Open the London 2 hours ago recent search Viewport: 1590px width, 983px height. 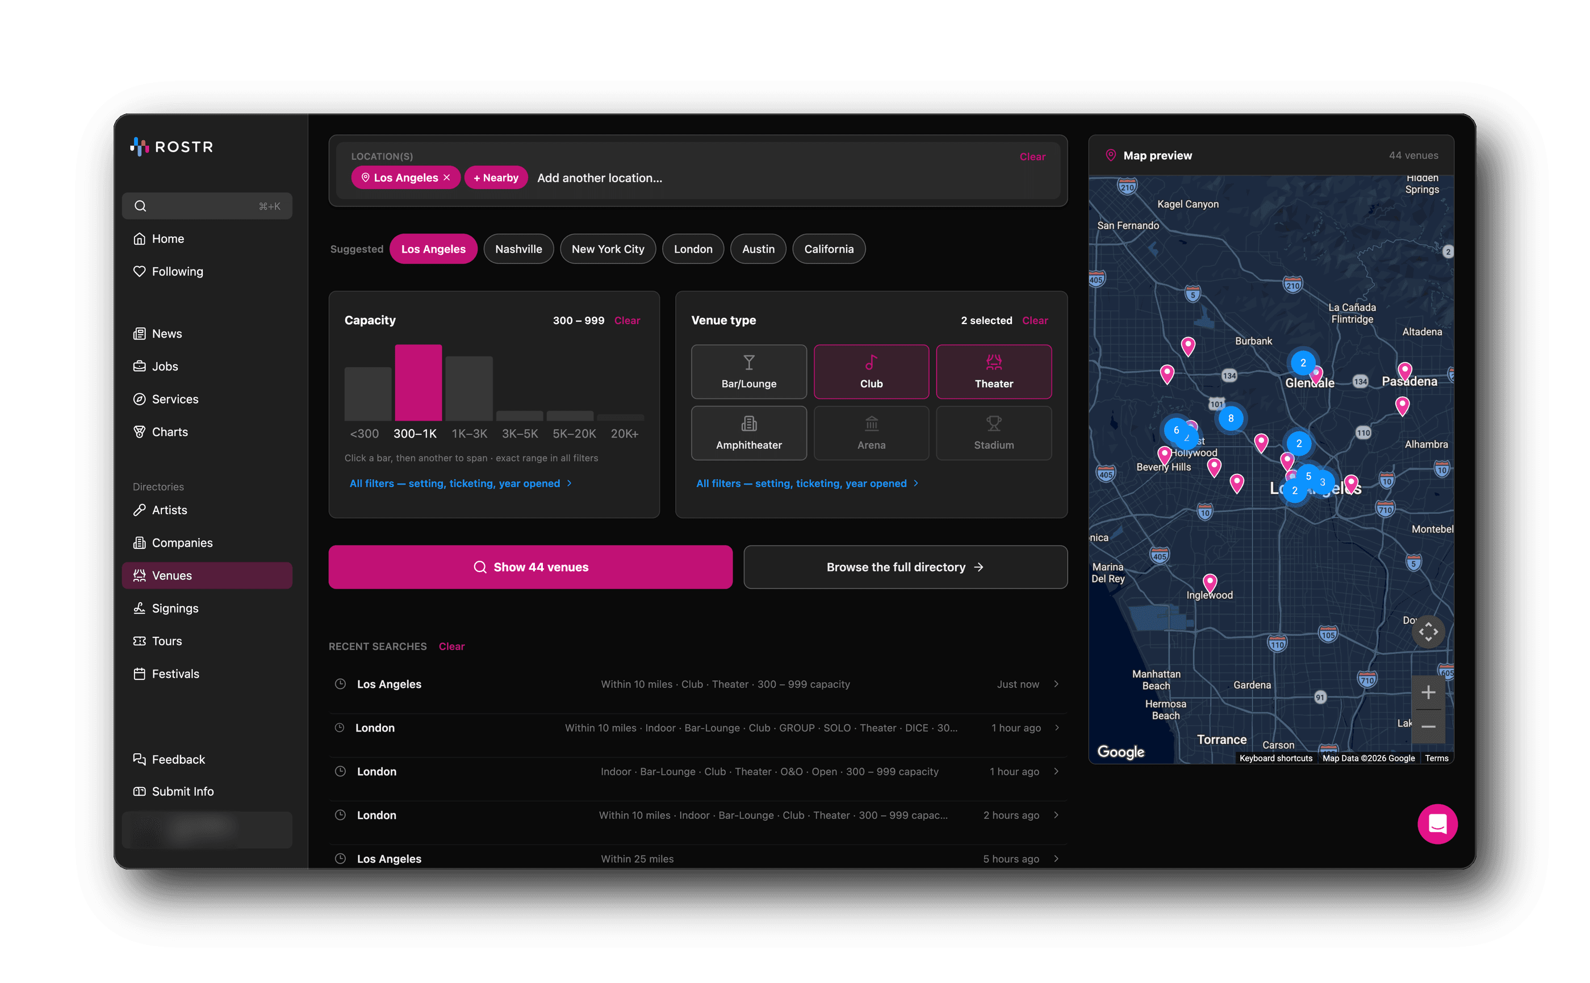(697, 814)
